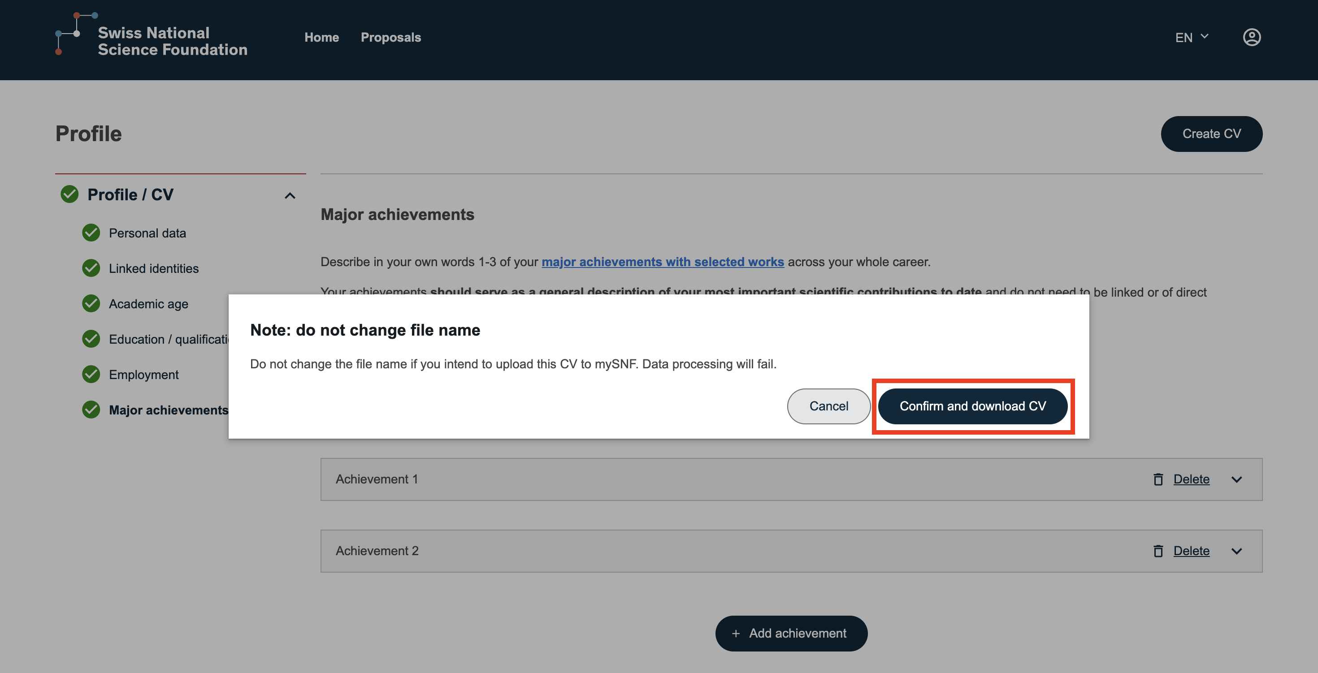1318x673 pixels.
Task: Open major achievements with selected works link
Action: (662, 262)
